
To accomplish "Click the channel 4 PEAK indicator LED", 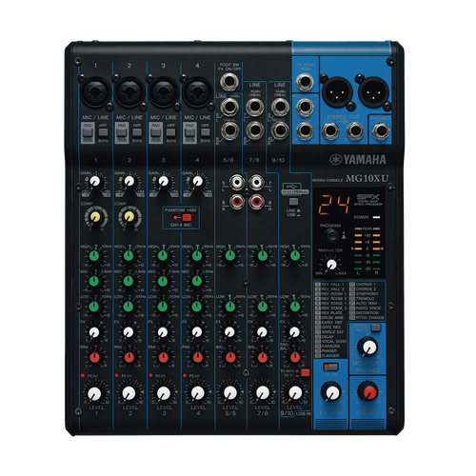I will [185, 375].
